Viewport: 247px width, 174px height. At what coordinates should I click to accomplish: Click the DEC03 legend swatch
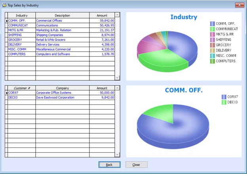(x=224, y=102)
